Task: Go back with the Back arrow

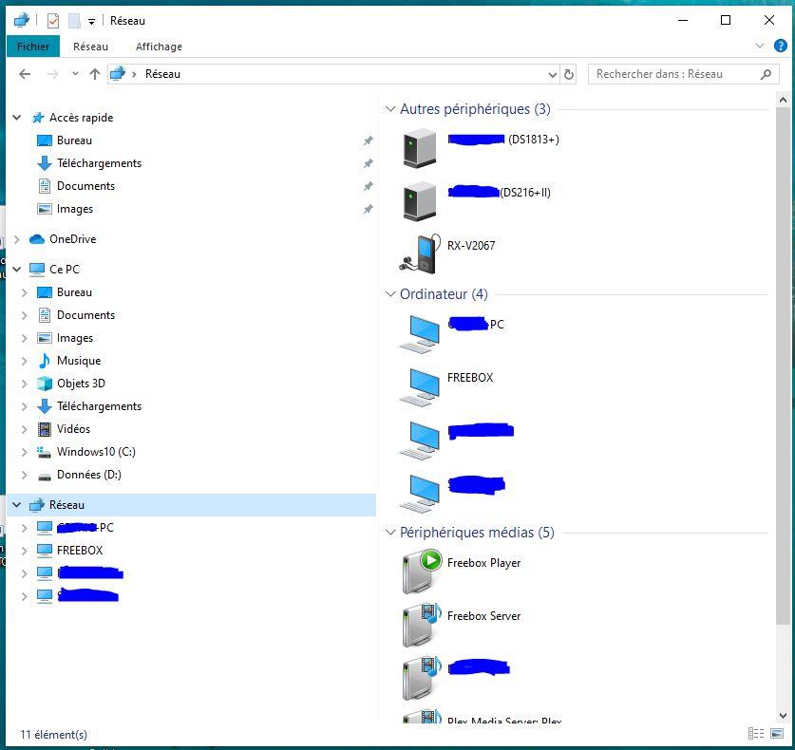Action: click(25, 74)
